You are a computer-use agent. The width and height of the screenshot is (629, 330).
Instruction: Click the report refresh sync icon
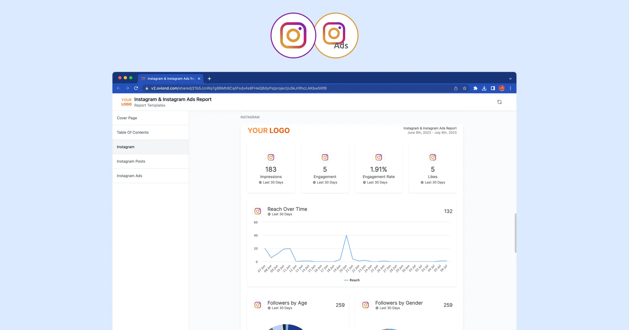500,102
